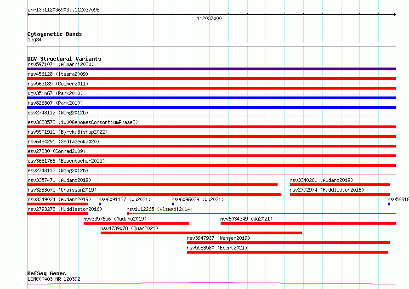Open esv3633572 (1000GenomesConsortiumPhase3) variant label
Viewport: 409px width, 289px height.
83,122
